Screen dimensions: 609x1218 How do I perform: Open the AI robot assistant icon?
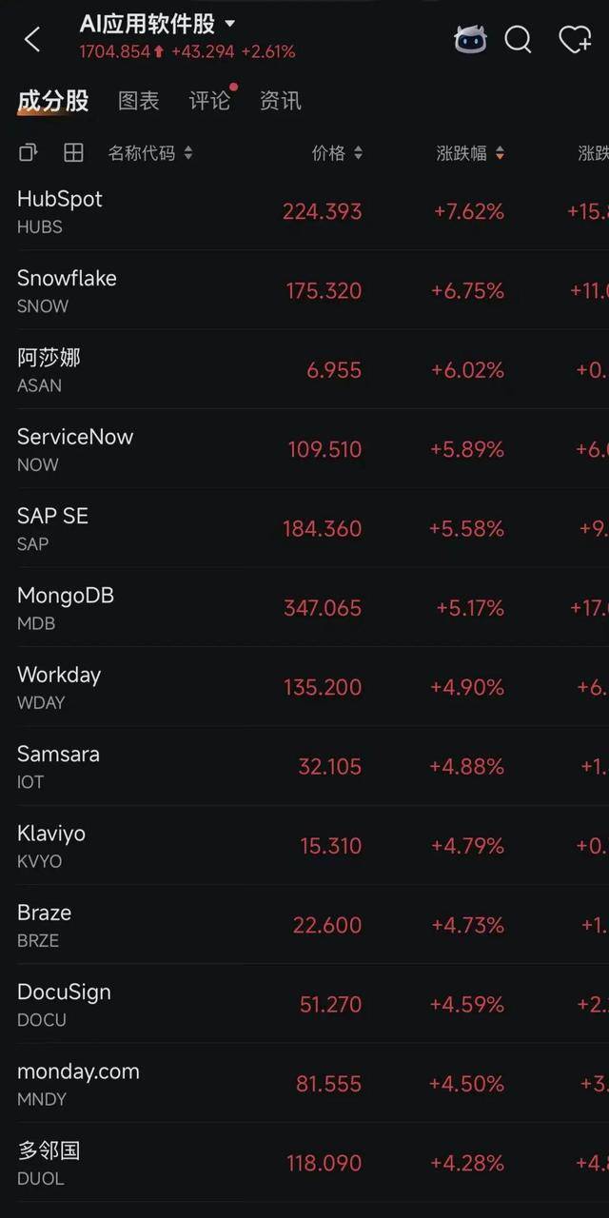click(470, 39)
